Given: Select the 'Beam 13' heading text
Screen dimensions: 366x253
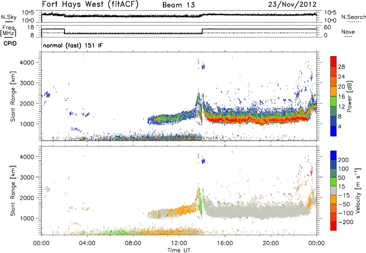Looking at the screenshot, I should coord(178,5).
